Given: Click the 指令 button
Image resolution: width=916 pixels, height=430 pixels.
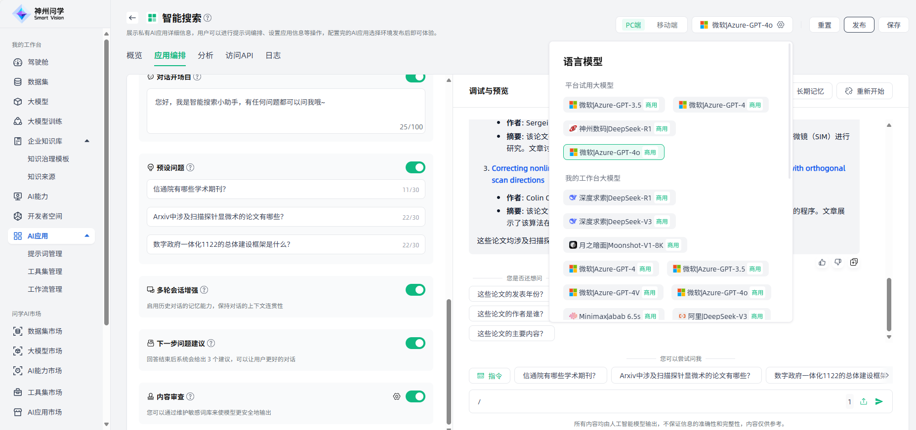Looking at the screenshot, I should [490, 376].
